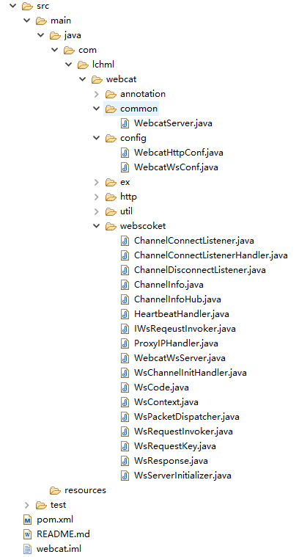Screen dimensions: 299x557
Task: Click the Maven icon beside pom.xml
Action: (x=27, y=520)
